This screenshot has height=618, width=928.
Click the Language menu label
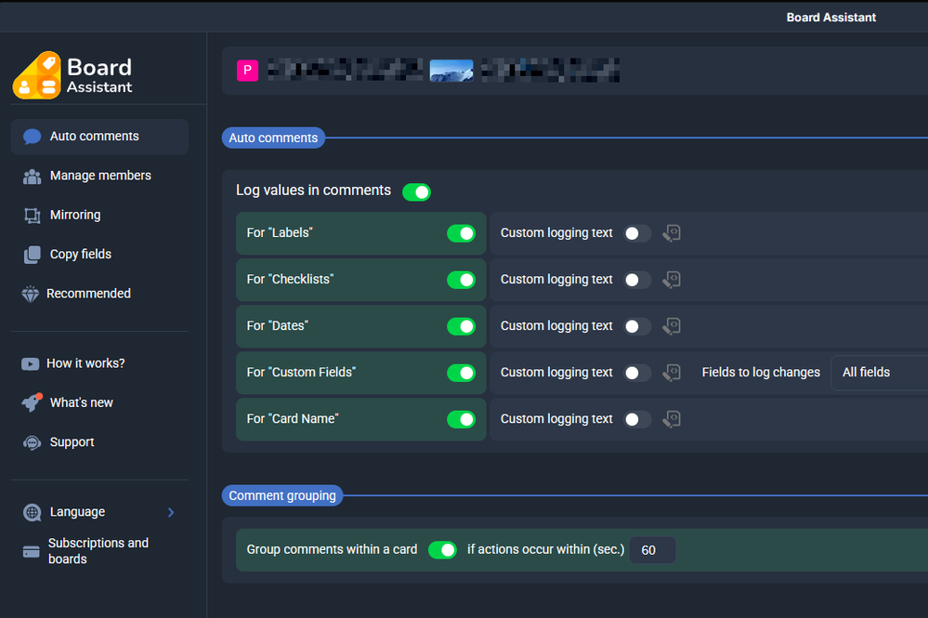pyautogui.click(x=77, y=512)
